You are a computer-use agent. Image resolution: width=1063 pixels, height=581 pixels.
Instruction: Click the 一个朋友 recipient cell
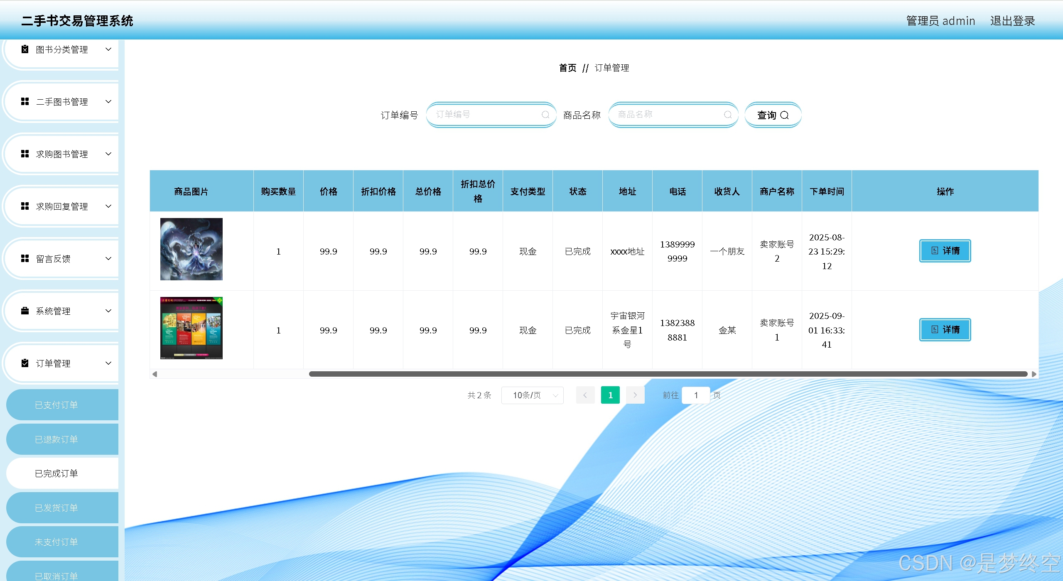coord(727,251)
